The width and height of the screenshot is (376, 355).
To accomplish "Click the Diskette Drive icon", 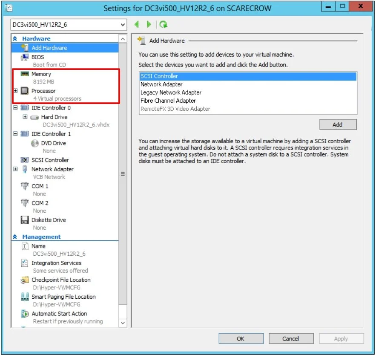I will (x=25, y=220).
